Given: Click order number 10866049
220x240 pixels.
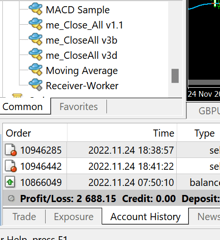Looking at the screenshot, I should point(41,182).
